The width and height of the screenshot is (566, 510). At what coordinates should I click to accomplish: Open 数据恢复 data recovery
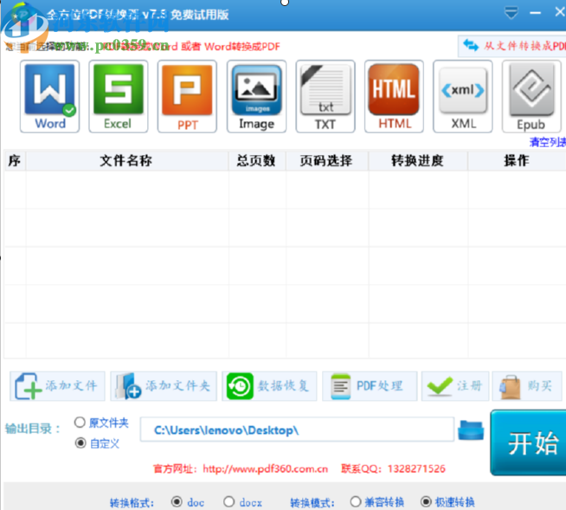[x=269, y=386]
